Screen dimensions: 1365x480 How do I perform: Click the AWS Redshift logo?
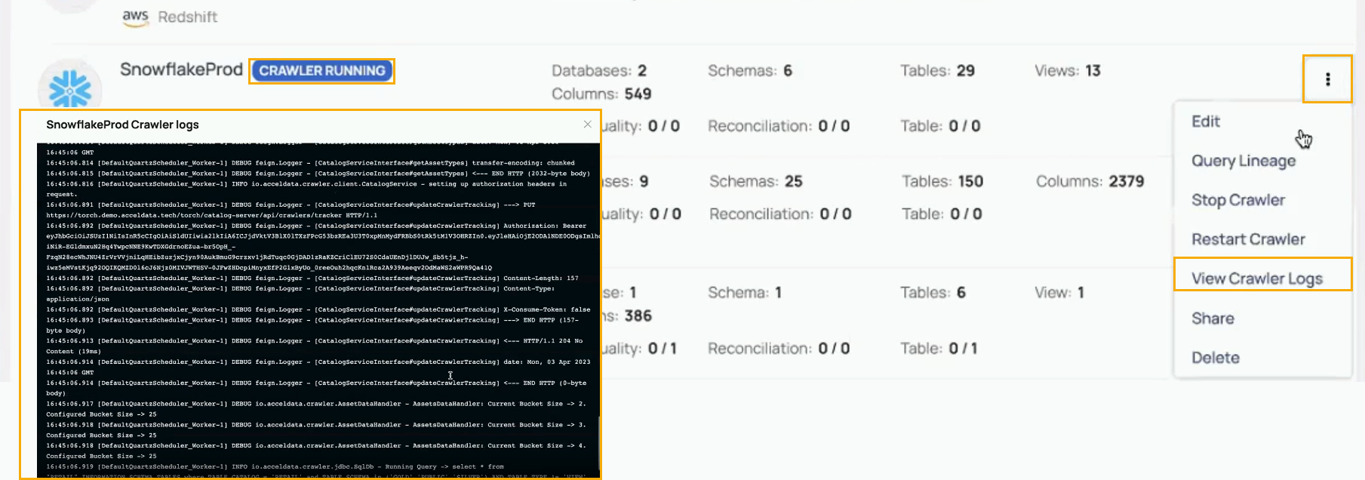click(135, 18)
